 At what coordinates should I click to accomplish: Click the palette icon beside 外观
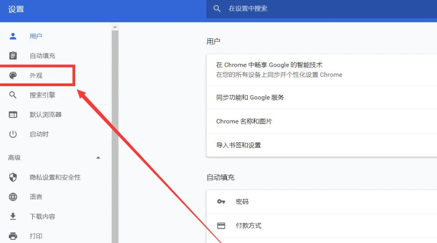[13, 75]
